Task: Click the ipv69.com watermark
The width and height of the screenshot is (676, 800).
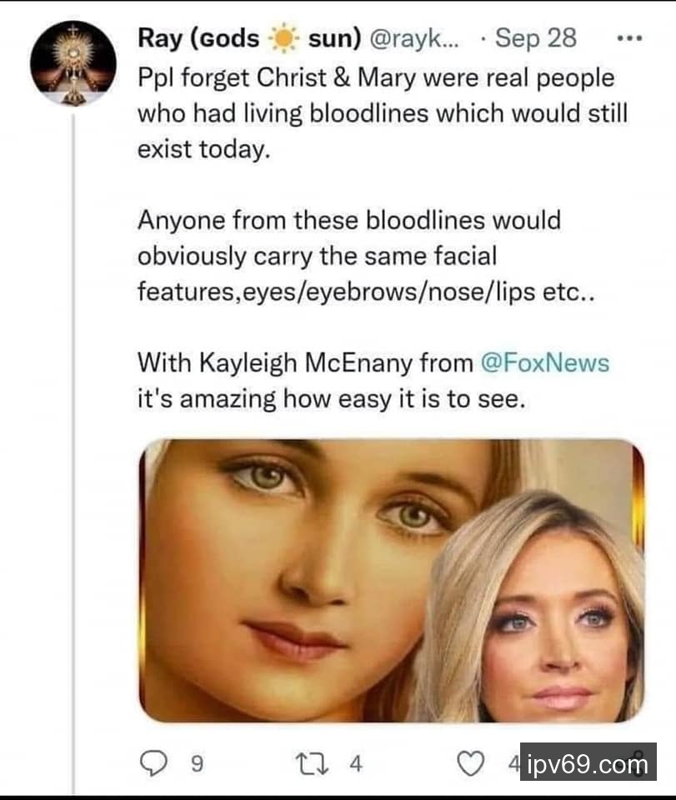Action: click(588, 762)
